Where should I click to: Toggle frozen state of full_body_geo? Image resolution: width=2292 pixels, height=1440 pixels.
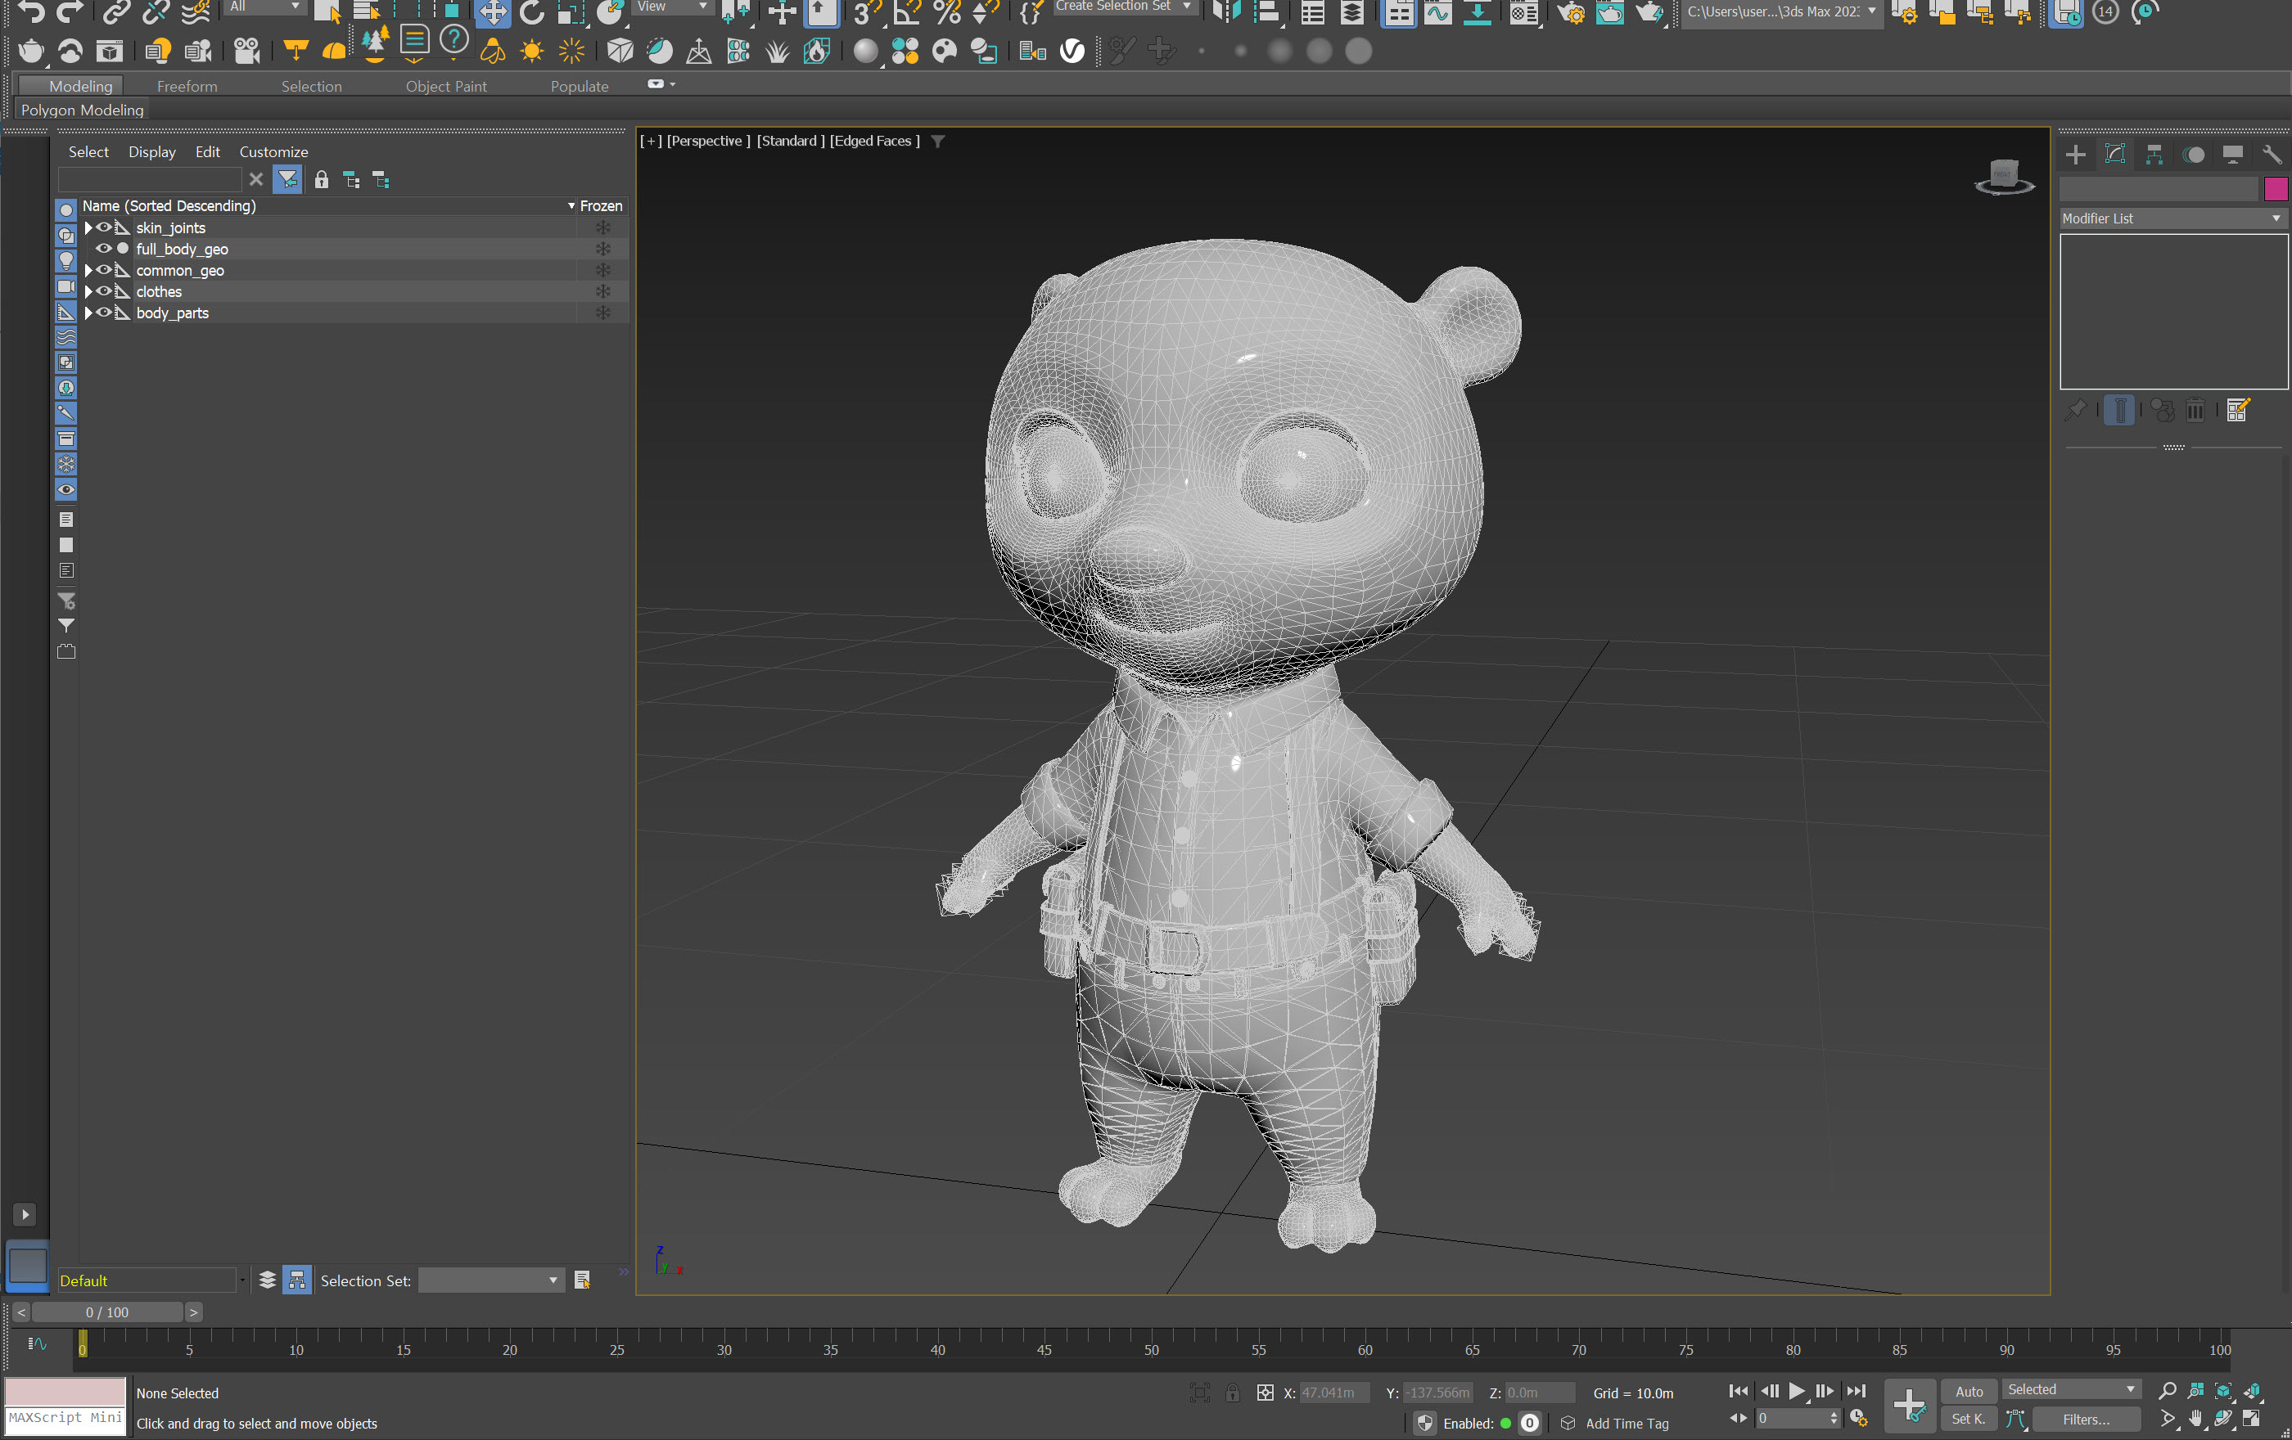pyautogui.click(x=602, y=250)
